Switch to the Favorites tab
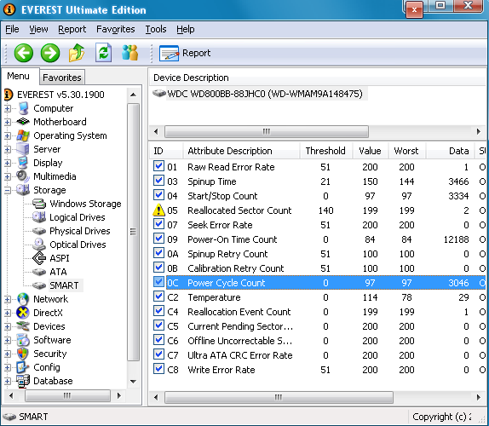Screen dimensions: 489x426 (x=61, y=78)
